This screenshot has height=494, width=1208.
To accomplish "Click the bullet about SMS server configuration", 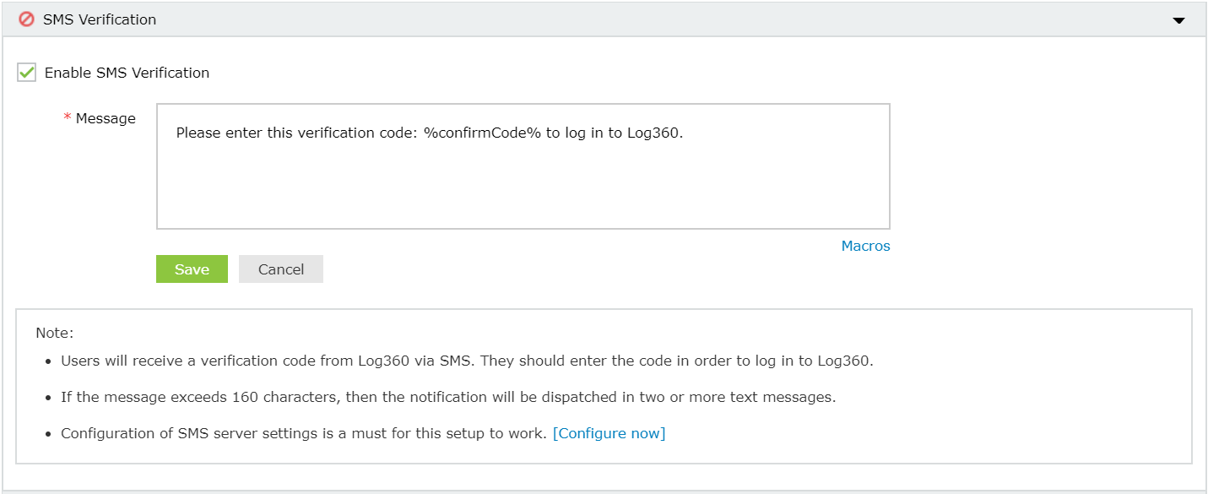I will (363, 433).
